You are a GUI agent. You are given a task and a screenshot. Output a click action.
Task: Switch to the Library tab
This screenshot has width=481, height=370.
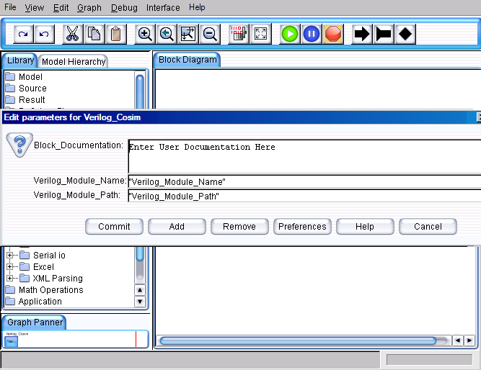coord(20,60)
